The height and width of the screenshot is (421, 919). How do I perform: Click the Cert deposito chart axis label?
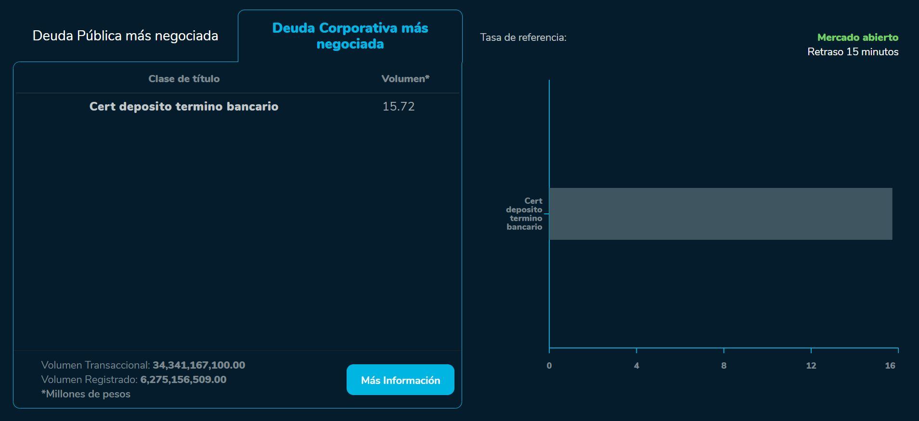[524, 214]
